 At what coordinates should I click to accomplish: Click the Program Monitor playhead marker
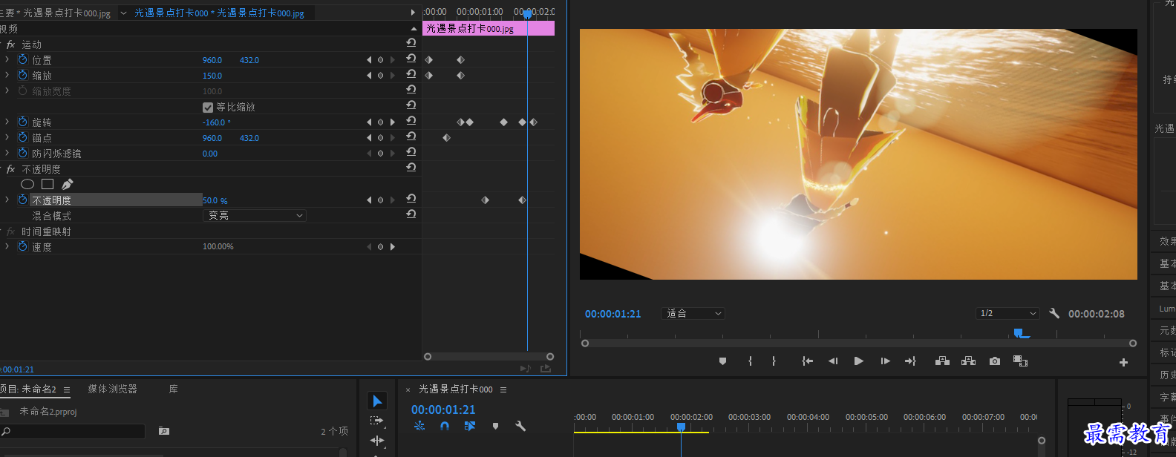[x=1018, y=333]
